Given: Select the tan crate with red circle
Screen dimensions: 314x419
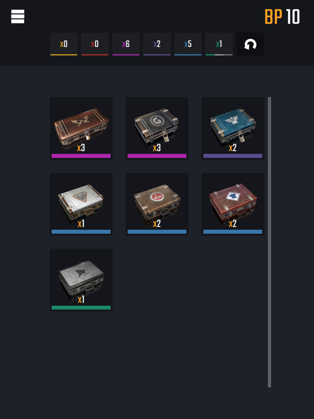Looking at the screenshot, I should [157, 204].
